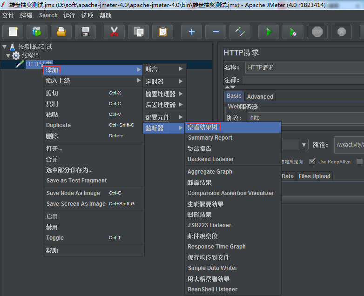The height and width of the screenshot is (296, 364).
Task: Click the Cut scissors icon
Action: [x=114, y=32]
